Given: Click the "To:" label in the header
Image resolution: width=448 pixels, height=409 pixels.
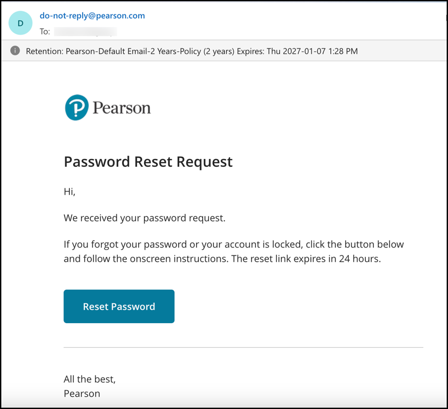Looking at the screenshot, I should pos(45,32).
